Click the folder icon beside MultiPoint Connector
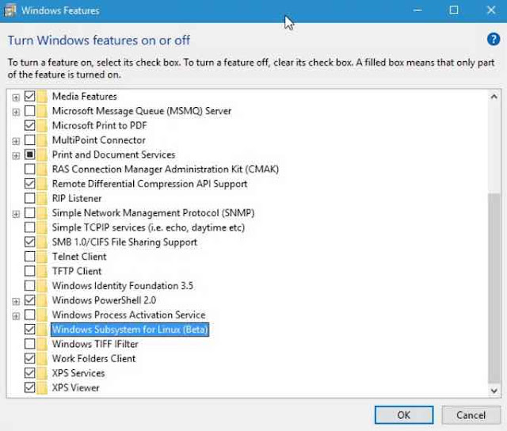 (42, 140)
